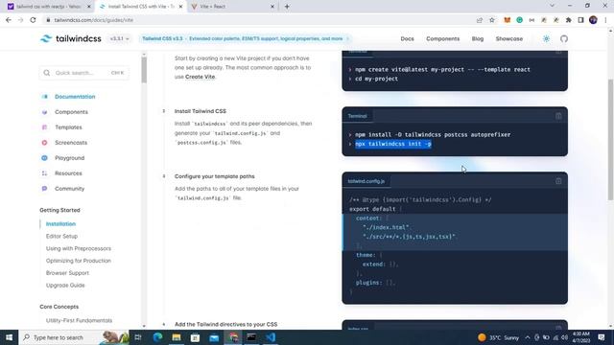
Task: Open Using with Preprocessors page
Action: [x=79, y=248]
